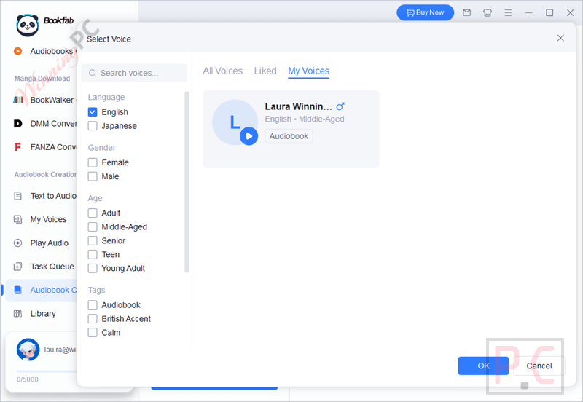Open the hamburger menu icon
This screenshot has width=583, height=402.
(508, 12)
